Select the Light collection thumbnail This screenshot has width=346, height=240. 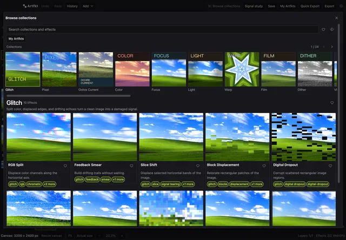click(x=205, y=69)
